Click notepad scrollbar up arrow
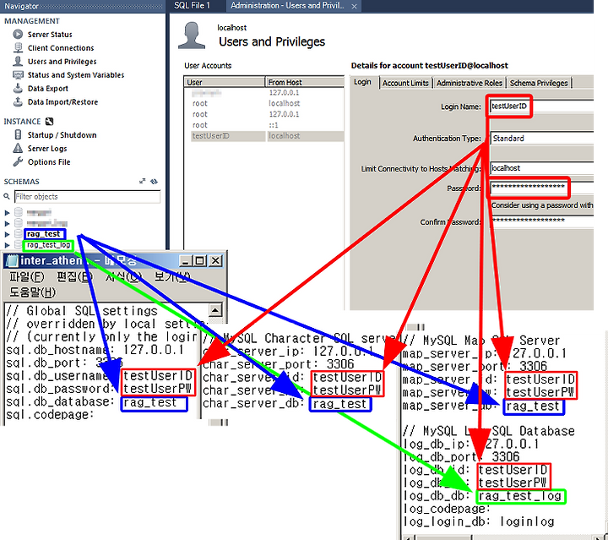 click(215, 310)
